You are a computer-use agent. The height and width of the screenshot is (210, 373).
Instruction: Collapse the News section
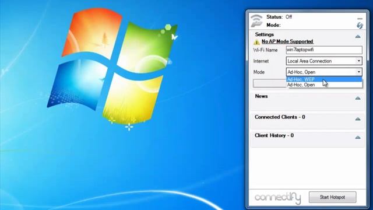click(358, 98)
